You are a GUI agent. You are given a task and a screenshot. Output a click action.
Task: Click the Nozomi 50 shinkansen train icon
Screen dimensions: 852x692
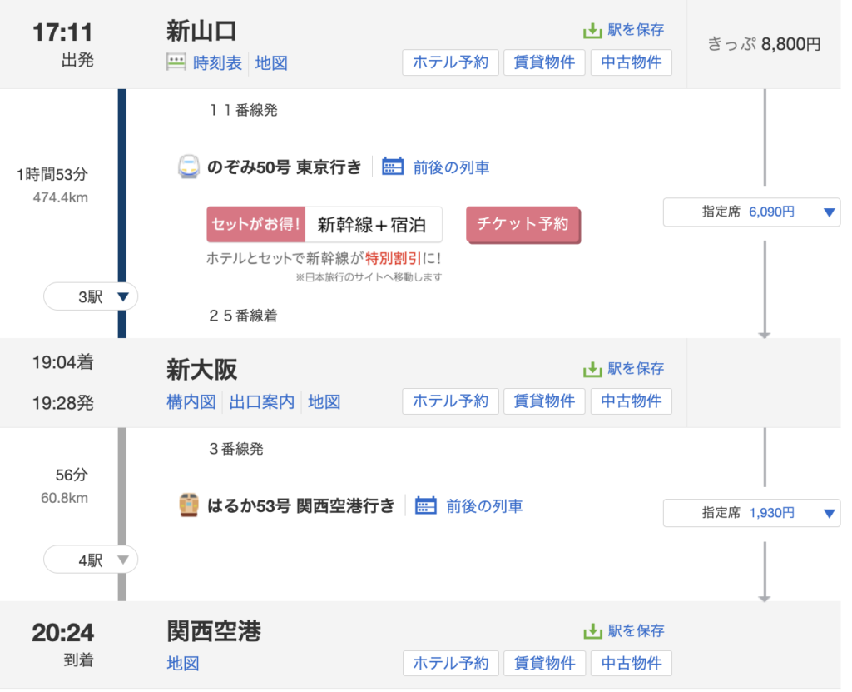189,167
